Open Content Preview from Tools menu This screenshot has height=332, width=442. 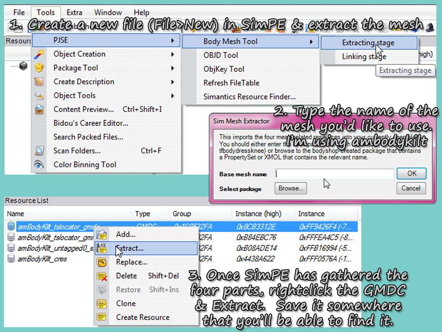[106, 109]
